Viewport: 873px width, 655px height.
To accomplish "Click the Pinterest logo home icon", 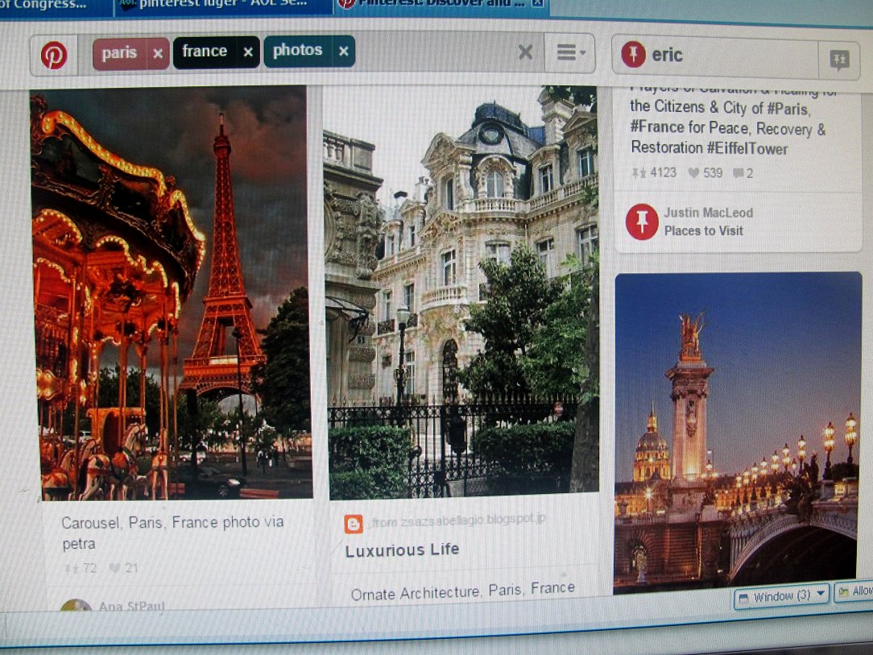I will tap(54, 55).
